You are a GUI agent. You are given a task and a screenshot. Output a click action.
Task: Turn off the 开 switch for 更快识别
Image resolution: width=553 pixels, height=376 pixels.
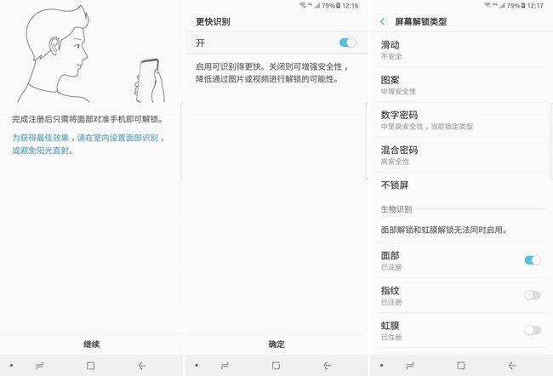click(x=346, y=43)
